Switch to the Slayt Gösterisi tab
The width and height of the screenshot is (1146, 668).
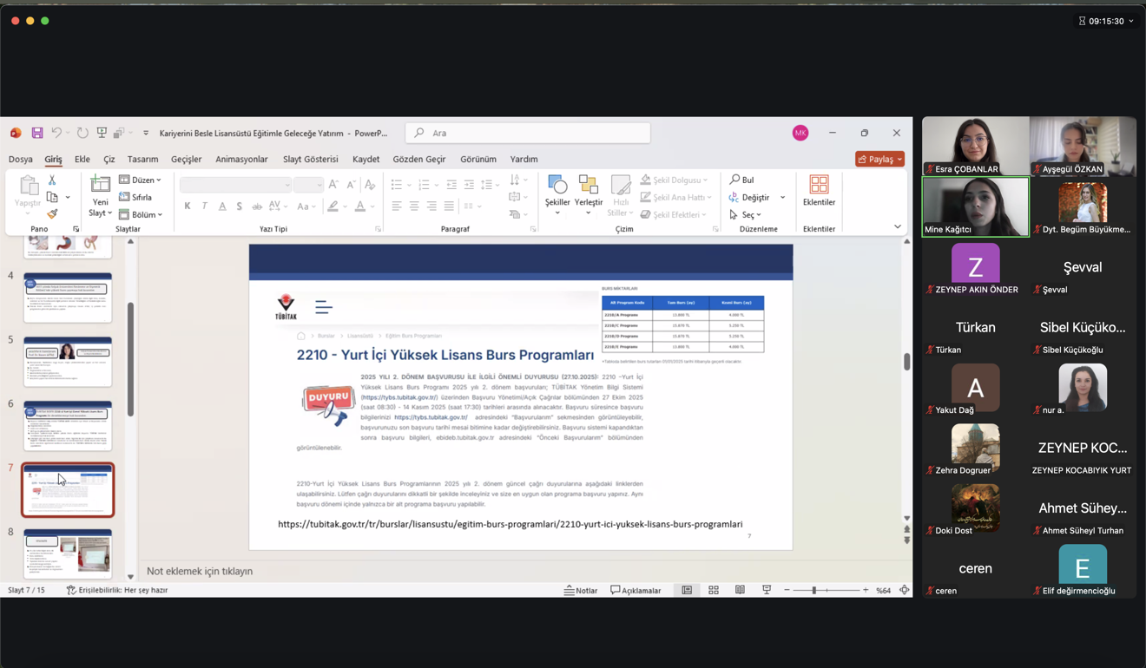point(310,160)
